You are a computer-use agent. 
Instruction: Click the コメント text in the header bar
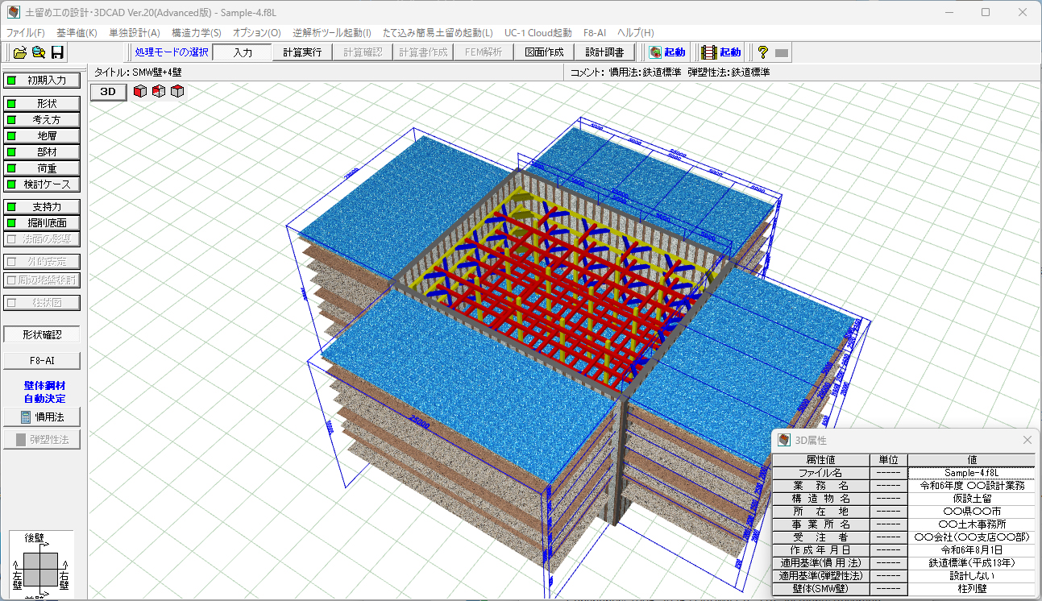click(x=670, y=72)
